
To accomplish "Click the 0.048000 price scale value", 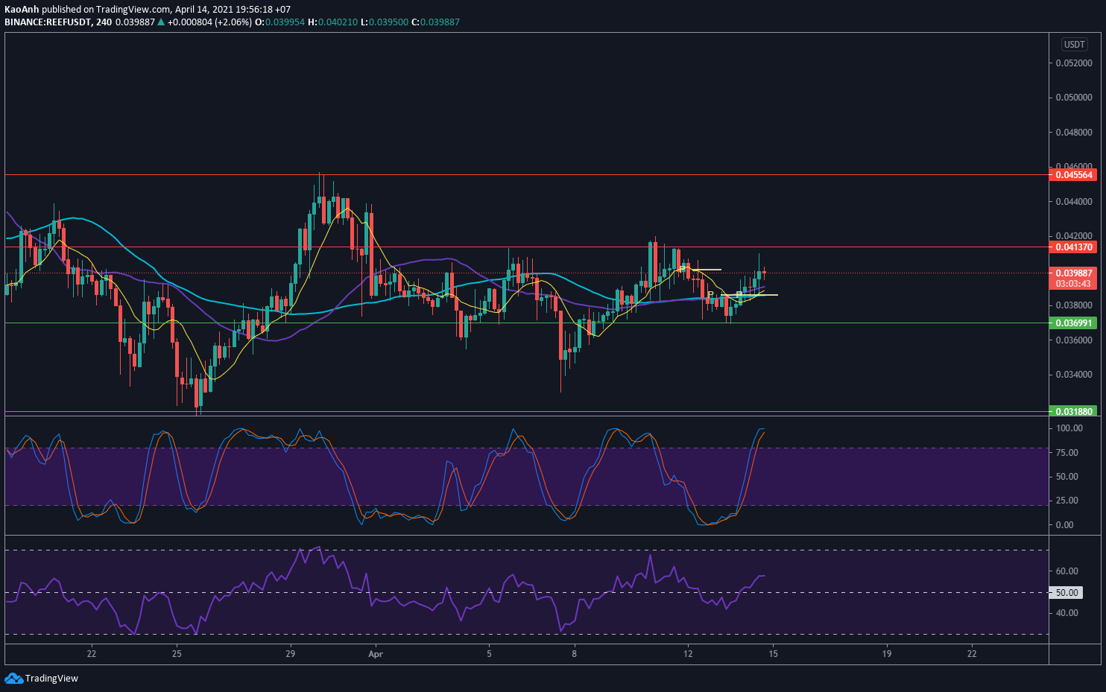I will [1074, 133].
